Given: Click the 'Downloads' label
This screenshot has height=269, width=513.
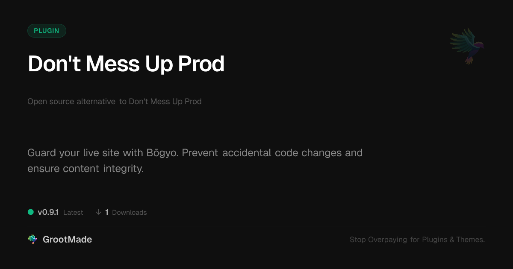Looking at the screenshot, I should (129, 213).
